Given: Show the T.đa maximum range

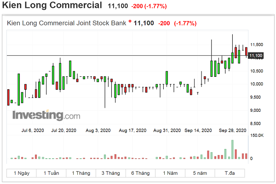Looking at the screenshot, I should 230,173.
